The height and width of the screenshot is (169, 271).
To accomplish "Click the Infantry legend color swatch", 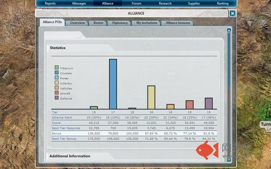I will (x=56, y=83).
